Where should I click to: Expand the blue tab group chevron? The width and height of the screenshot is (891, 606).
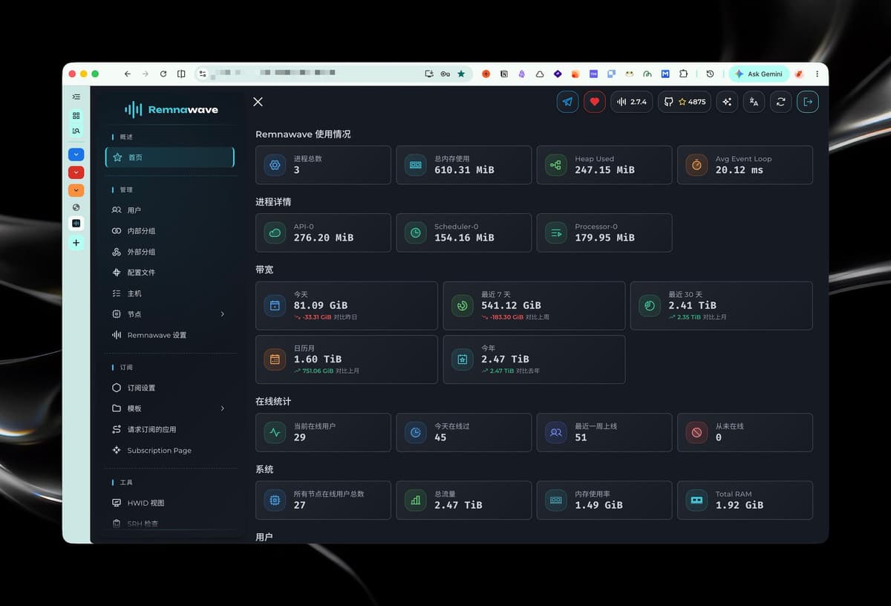[x=76, y=154]
